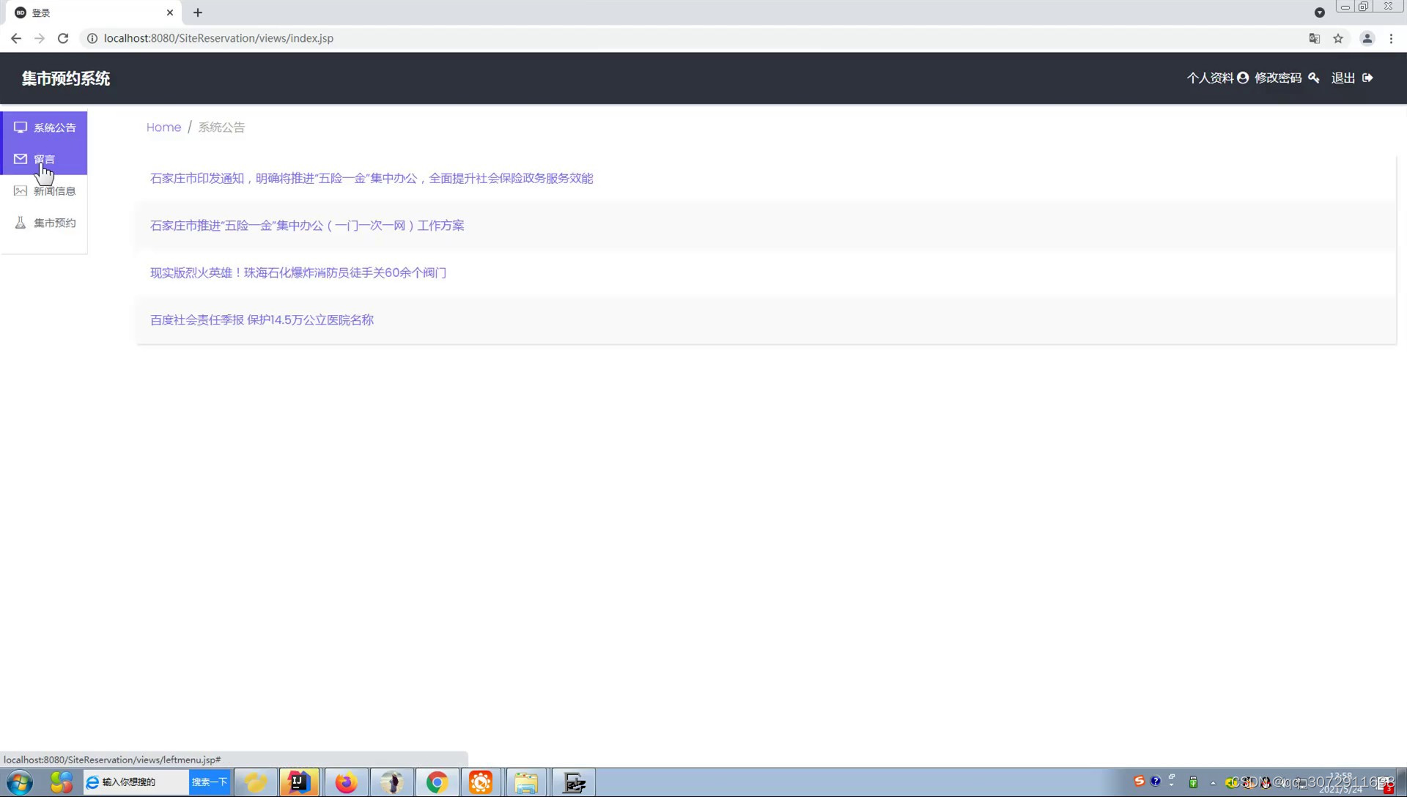Click the browser forward arrow
Screen dimensions: 1407x797
(40, 38)
